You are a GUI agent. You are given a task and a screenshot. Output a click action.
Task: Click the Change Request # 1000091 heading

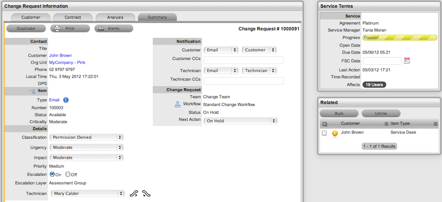pos(269,29)
